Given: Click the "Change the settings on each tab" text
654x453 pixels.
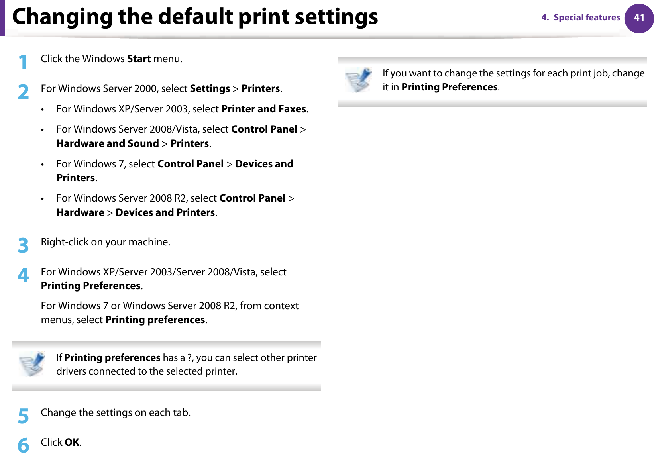Looking at the screenshot, I should (x=116, y=413).
